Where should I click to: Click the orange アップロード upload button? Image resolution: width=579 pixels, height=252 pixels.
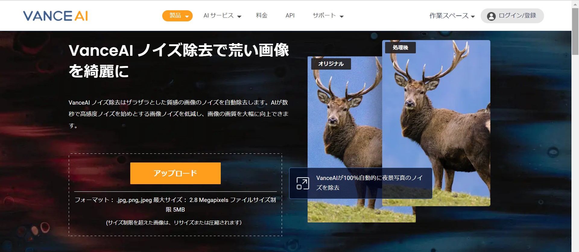coord(176,173)
